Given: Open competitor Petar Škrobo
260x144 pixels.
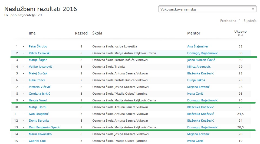Looking at the screenshot, I should 38,46.
